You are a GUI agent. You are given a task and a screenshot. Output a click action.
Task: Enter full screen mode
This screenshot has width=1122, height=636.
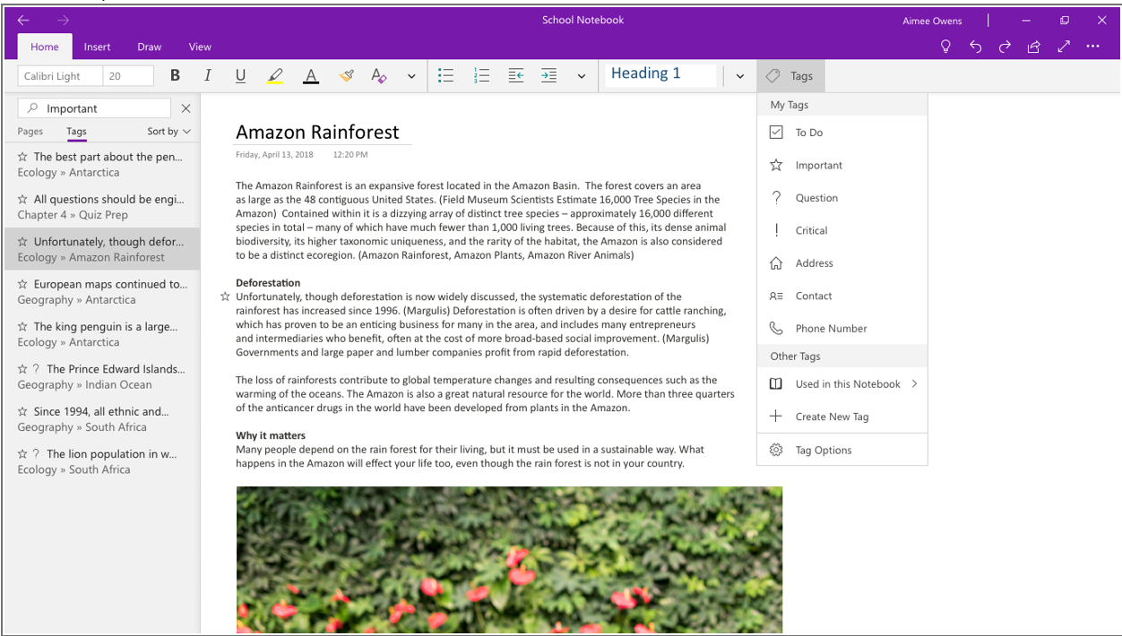click(x=1064, y=45)
